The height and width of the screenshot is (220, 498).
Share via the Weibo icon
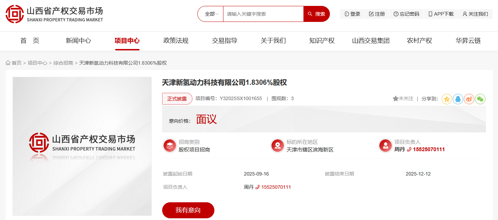[x=469, y=99]
